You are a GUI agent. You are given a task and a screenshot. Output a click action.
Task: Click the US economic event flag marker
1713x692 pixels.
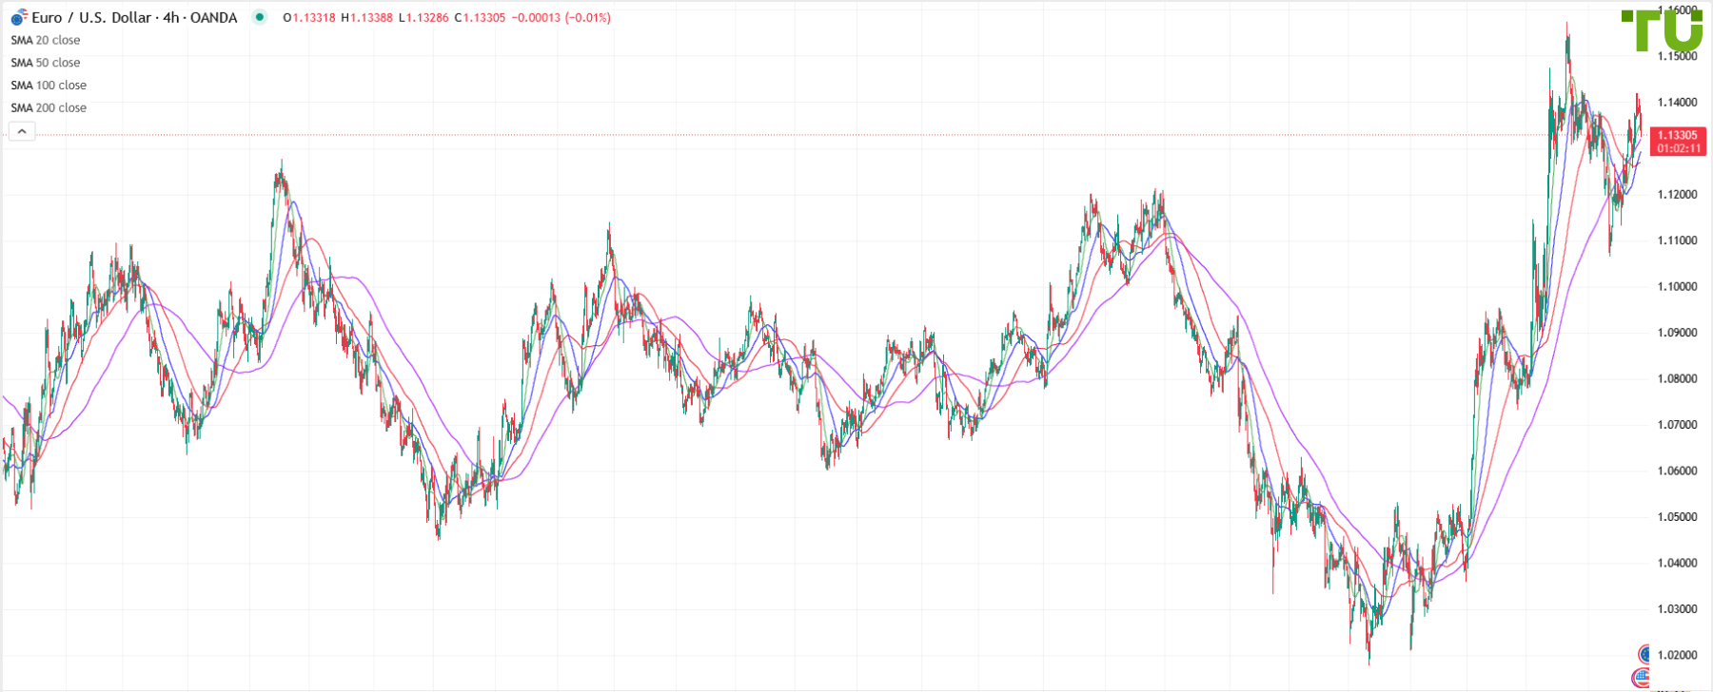point(1641,678)
